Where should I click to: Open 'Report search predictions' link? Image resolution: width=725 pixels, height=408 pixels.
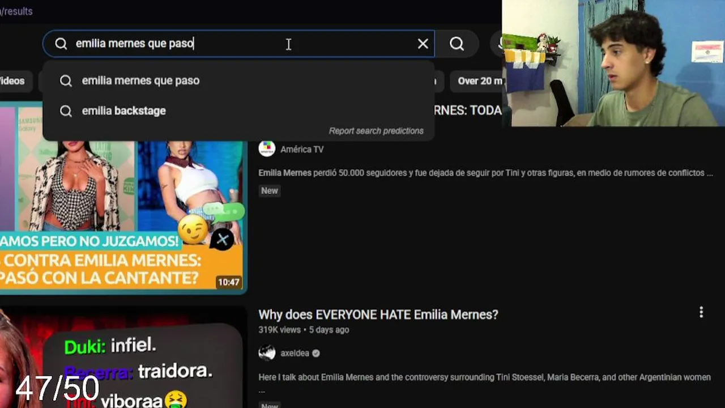tap(376, 131)
